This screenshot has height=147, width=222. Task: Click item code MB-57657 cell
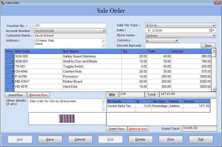click(x=38, y=81)
